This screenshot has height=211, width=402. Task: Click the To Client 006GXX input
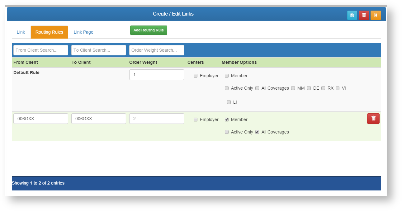99,119
